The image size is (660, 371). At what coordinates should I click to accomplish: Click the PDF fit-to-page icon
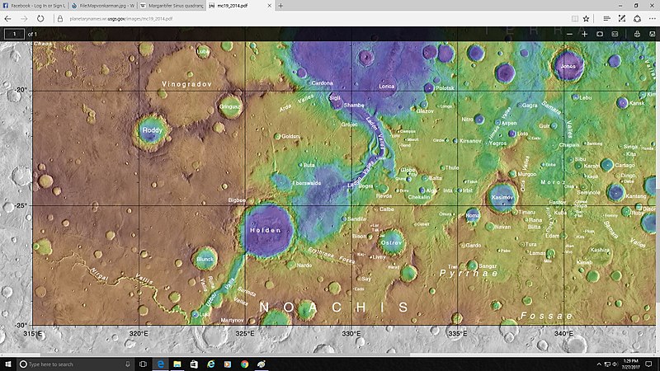pos(600,34)
